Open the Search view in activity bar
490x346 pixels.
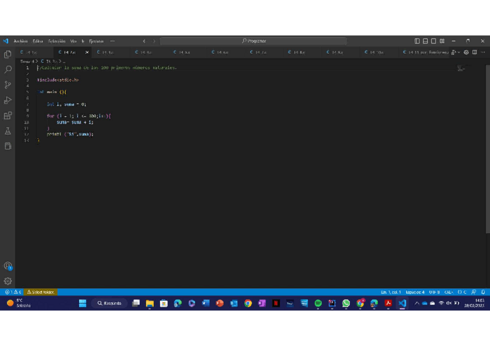(x=8, y=69)
